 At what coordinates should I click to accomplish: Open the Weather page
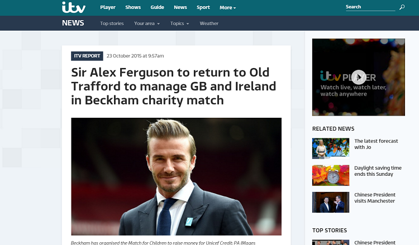tap(209, 23)
